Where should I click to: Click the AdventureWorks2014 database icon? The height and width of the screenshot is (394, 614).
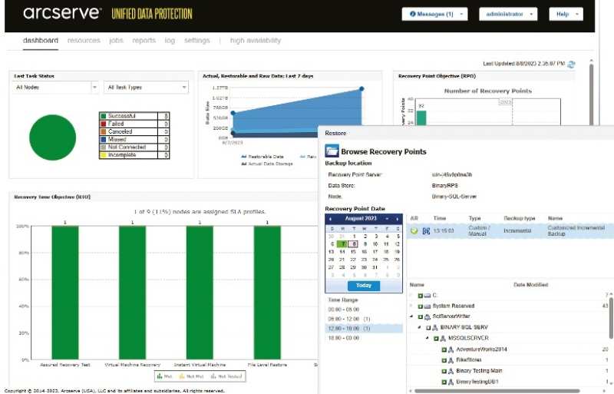coord(451,349)
